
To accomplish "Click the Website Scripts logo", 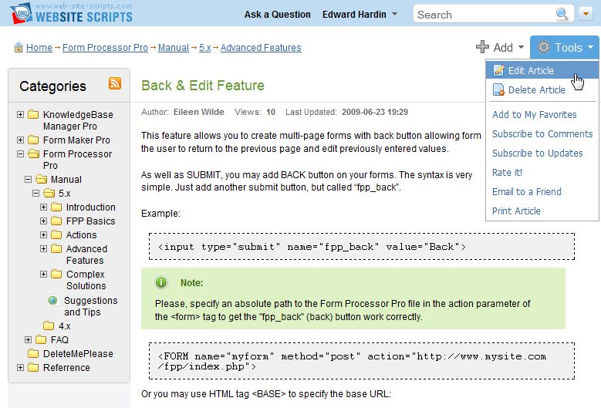I will [x=71, y=13].
